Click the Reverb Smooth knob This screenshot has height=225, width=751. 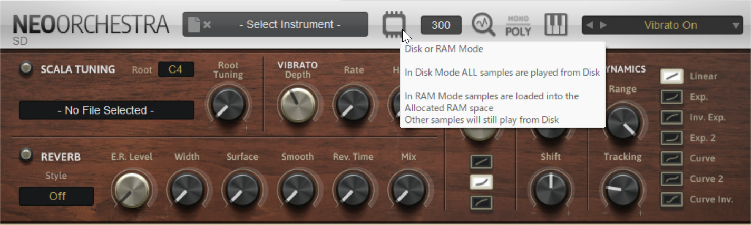(x=297, y=190)
